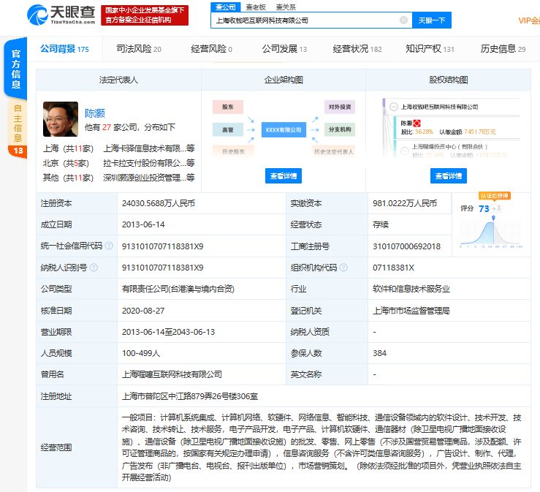Image resolution: width=540 pixels, height=492 pixels.
Task: Select credit code 913101070711838​1X9 in 统一社会信用代码 row
Action: pyautogui.click(x=162, y=246)
